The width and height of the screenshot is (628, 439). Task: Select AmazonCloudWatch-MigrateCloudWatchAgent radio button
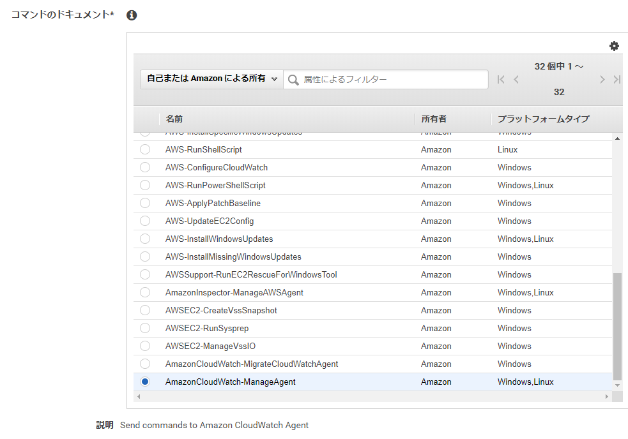coord(145,364)
